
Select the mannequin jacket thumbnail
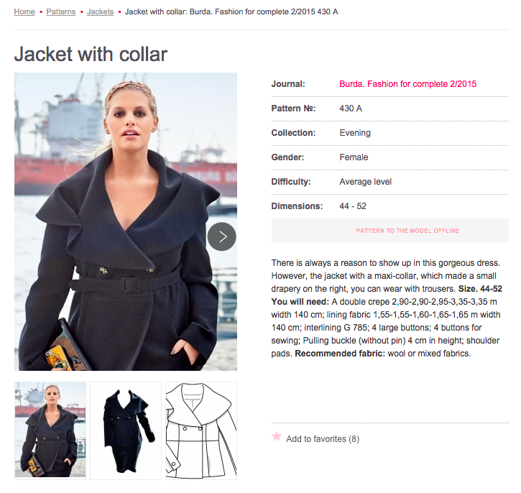[x=126, y=430]
